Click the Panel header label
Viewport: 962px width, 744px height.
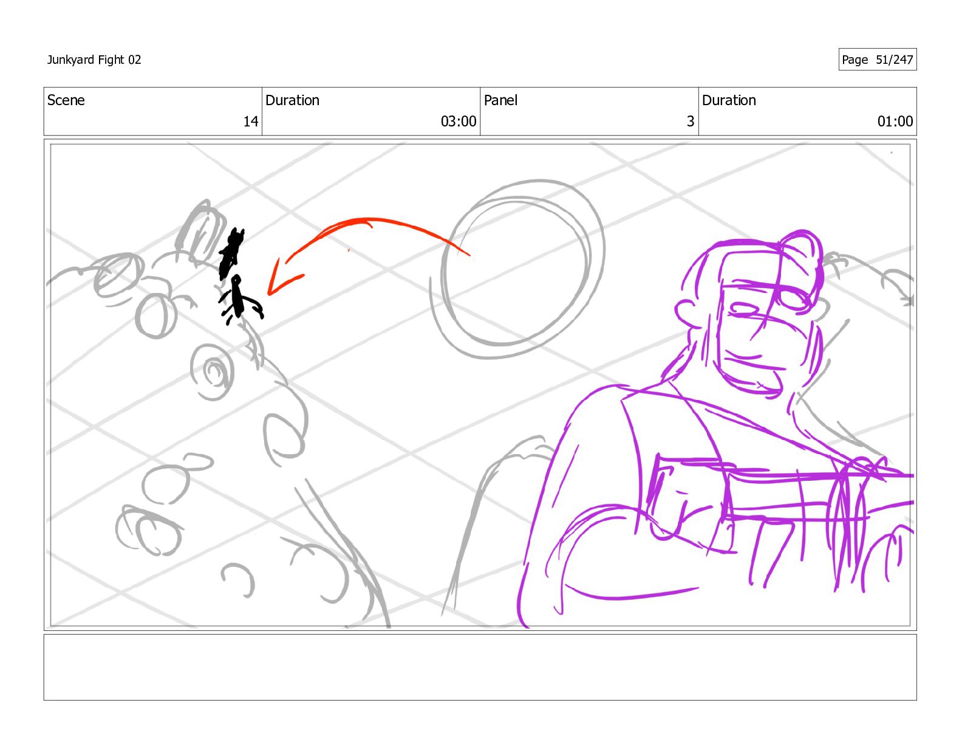click(500, 100)
